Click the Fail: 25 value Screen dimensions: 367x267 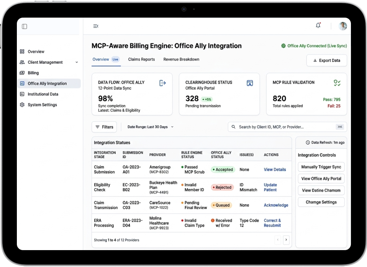pyautogui.click(x=334, y=106)
